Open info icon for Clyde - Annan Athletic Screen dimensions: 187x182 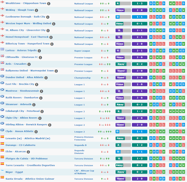pos(36,132)
